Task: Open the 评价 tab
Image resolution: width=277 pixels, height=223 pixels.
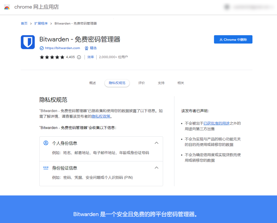Action: tap(142, 83)
